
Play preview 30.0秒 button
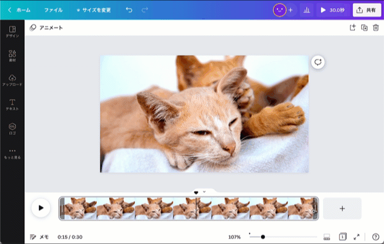[x=333, y=10]
